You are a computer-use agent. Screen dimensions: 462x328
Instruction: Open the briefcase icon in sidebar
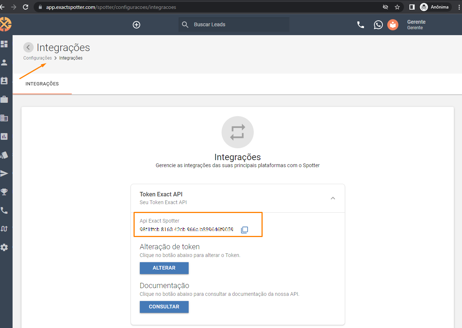(4, 99)
